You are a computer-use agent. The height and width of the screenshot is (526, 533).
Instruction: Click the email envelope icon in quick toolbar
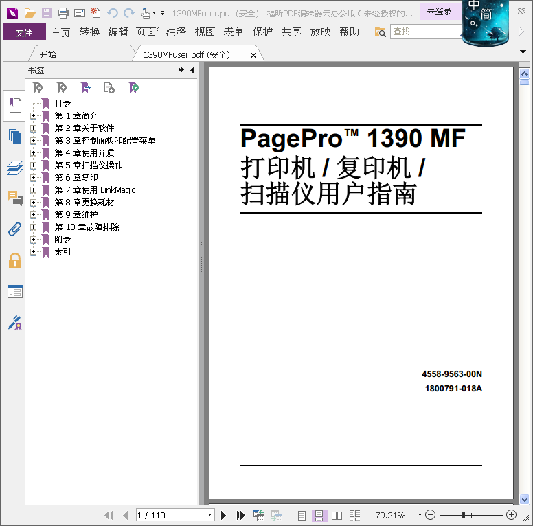coord(80,13)
